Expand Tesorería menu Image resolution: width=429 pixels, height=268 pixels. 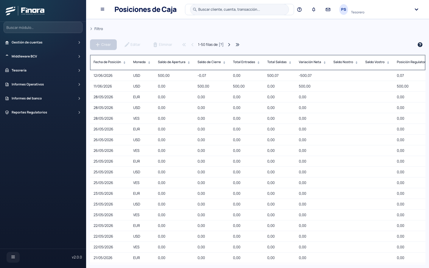[43, 71]
